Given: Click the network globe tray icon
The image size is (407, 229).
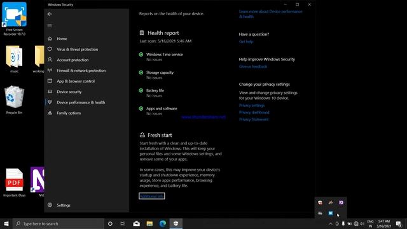Looking at the screenshot, I should point(356,224).
